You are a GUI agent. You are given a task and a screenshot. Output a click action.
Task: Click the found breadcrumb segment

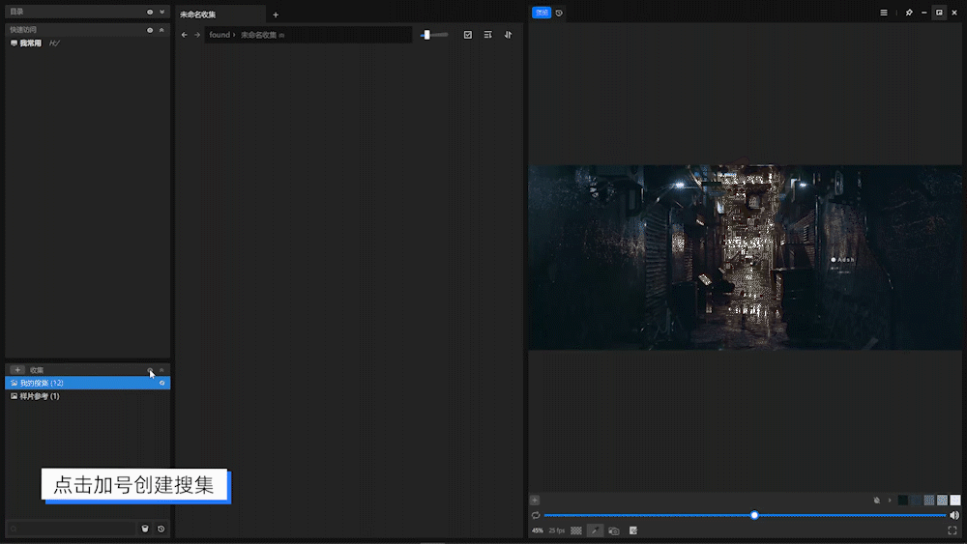click(x=220, y=35)
